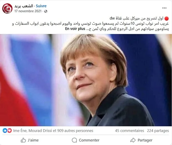The height and width of the screenshot is (145, 172).
Task: Open the three-dot post options menu
Action: (x=164, y=8)
